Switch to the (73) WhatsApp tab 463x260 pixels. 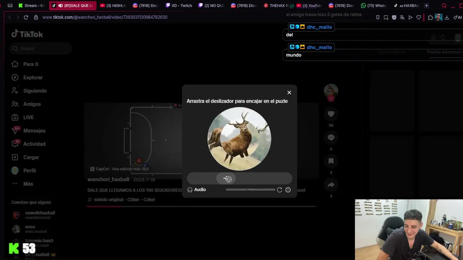374,5
